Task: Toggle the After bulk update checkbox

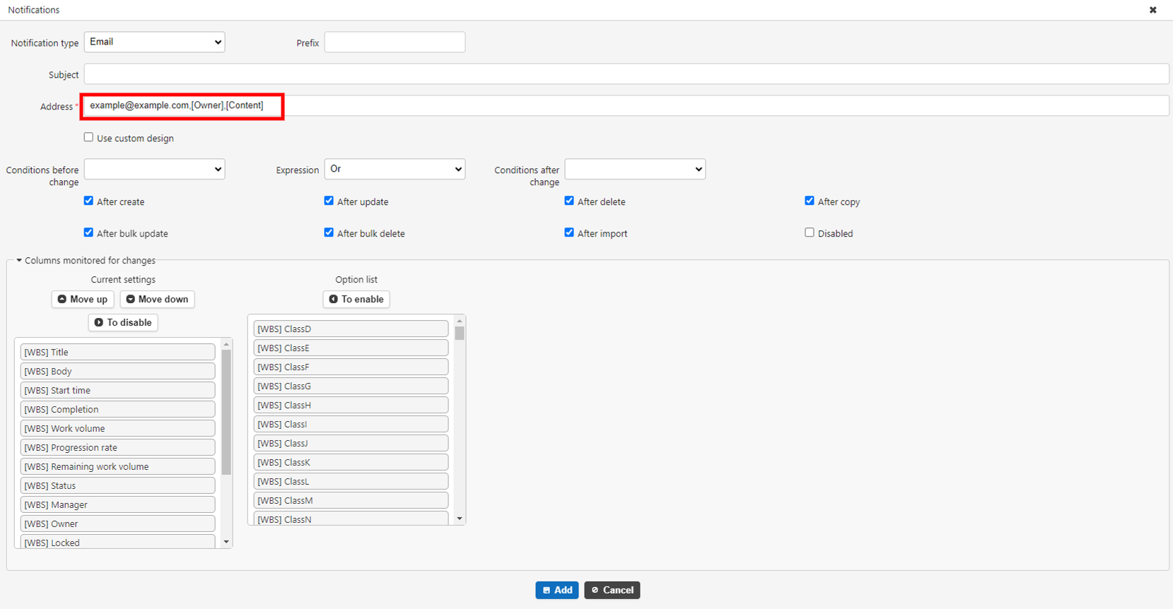Action: (x=88, y=232)
